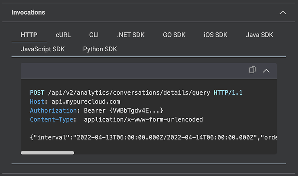
Task: Select the HTTP tab
Action: [x=29, y=35]
